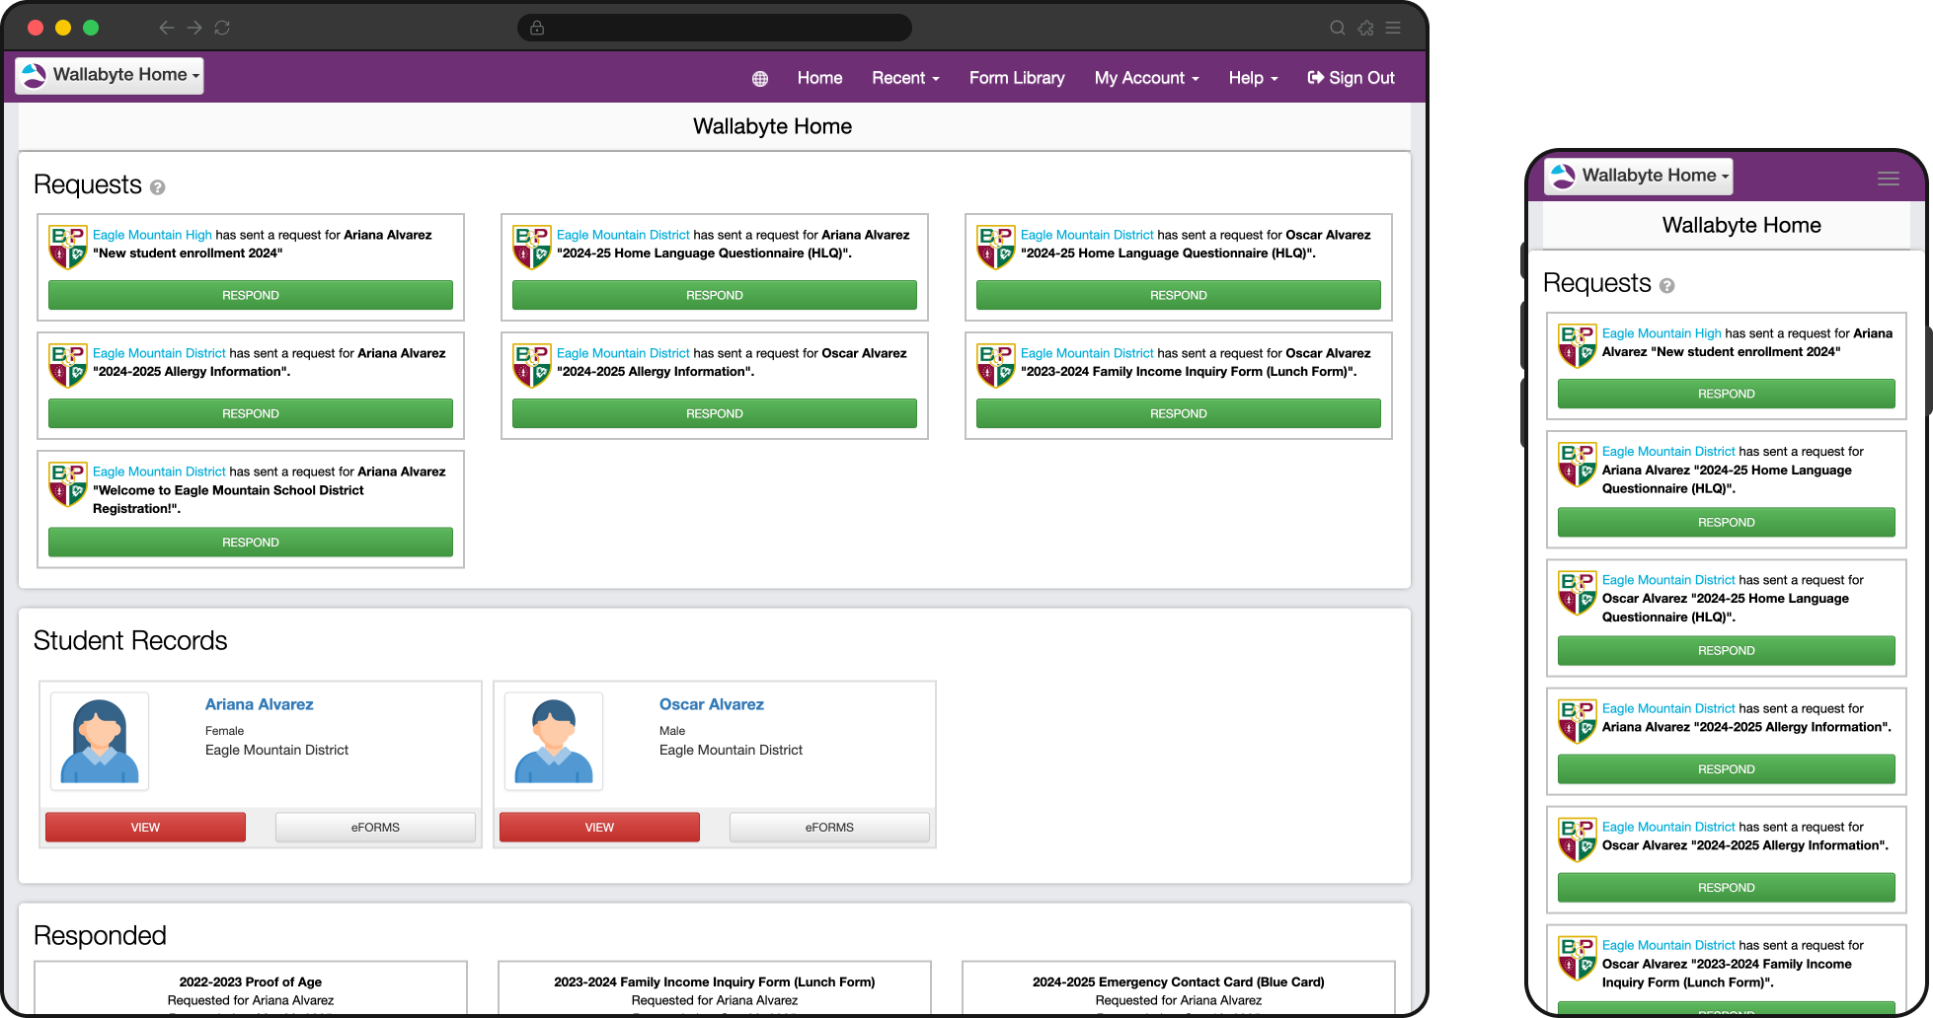
Task: Click the globe language icon in navbar
Action: (759, 79)
